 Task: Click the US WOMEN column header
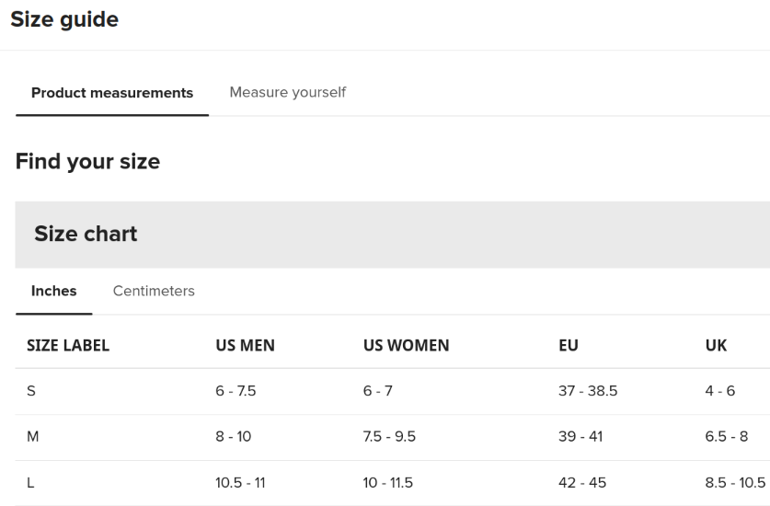406,345
